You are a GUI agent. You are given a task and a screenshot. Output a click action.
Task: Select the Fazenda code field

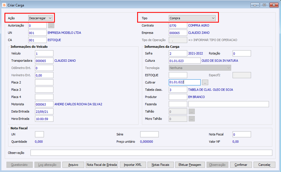point(178,104)
